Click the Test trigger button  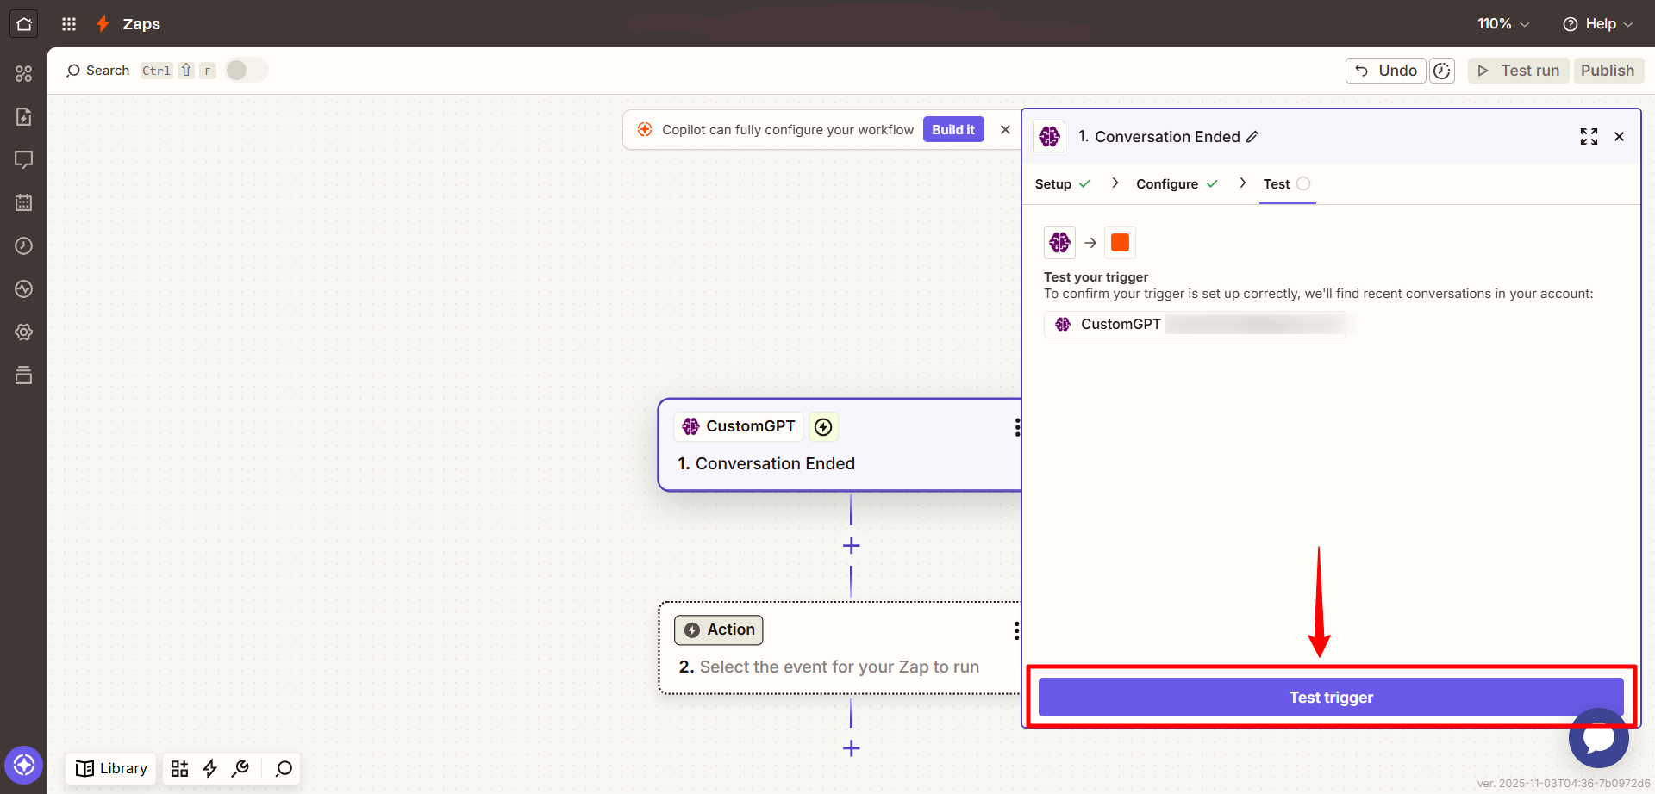coord(1331,697)
